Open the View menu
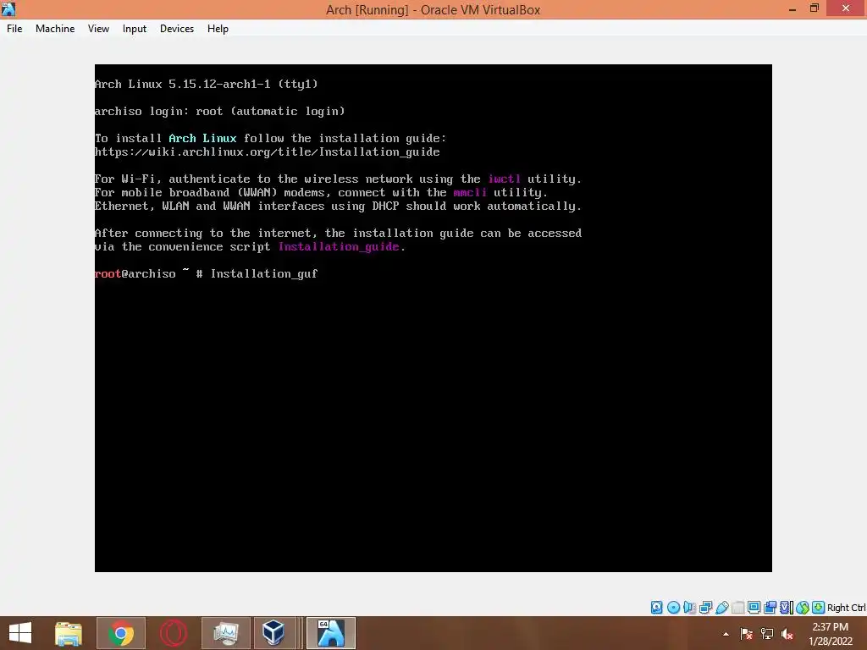The image size is (867, 650). pyautogui.click(x=98, y=29)
